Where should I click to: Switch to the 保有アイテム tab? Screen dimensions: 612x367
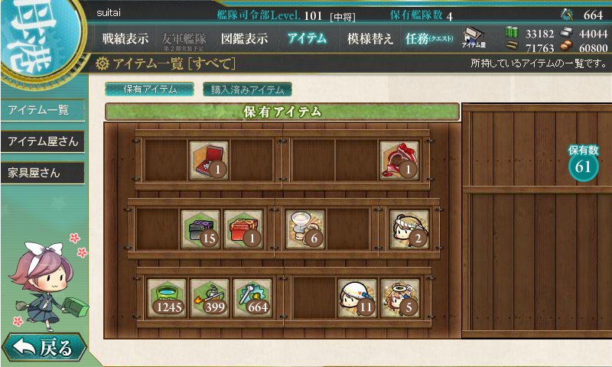click(149, 89)
